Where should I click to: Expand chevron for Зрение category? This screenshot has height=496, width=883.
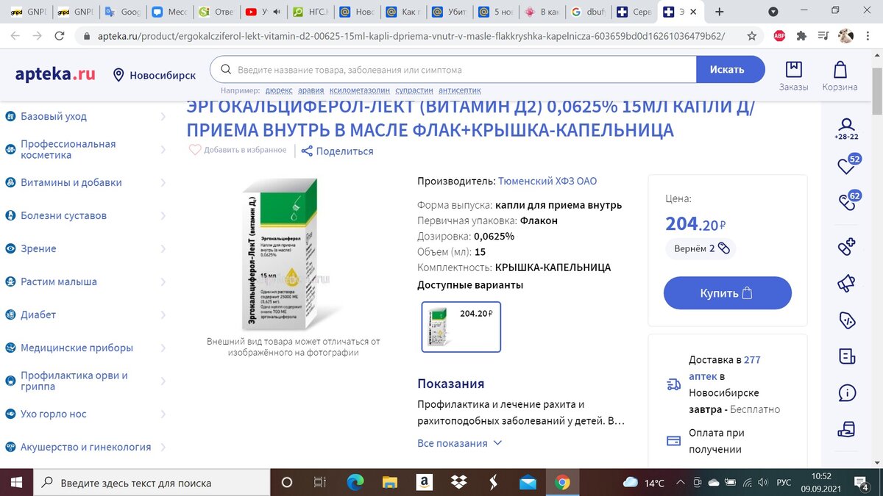tap(163, 248)
